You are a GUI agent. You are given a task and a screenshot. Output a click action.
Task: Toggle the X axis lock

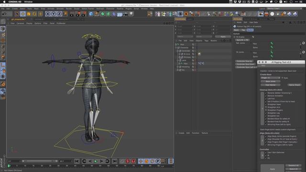(48, 14)
